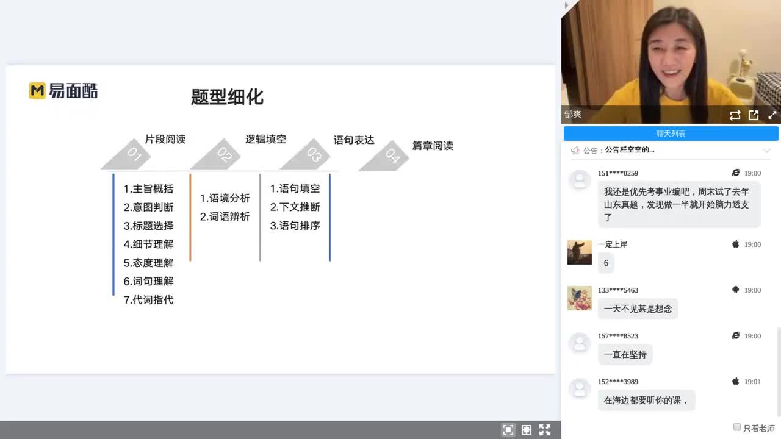
Task: Click list item 3.标题选择
Action: pos(148,226)
